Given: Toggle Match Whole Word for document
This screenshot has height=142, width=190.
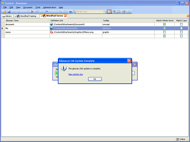Looking at the screenshot, I should 164,24.
